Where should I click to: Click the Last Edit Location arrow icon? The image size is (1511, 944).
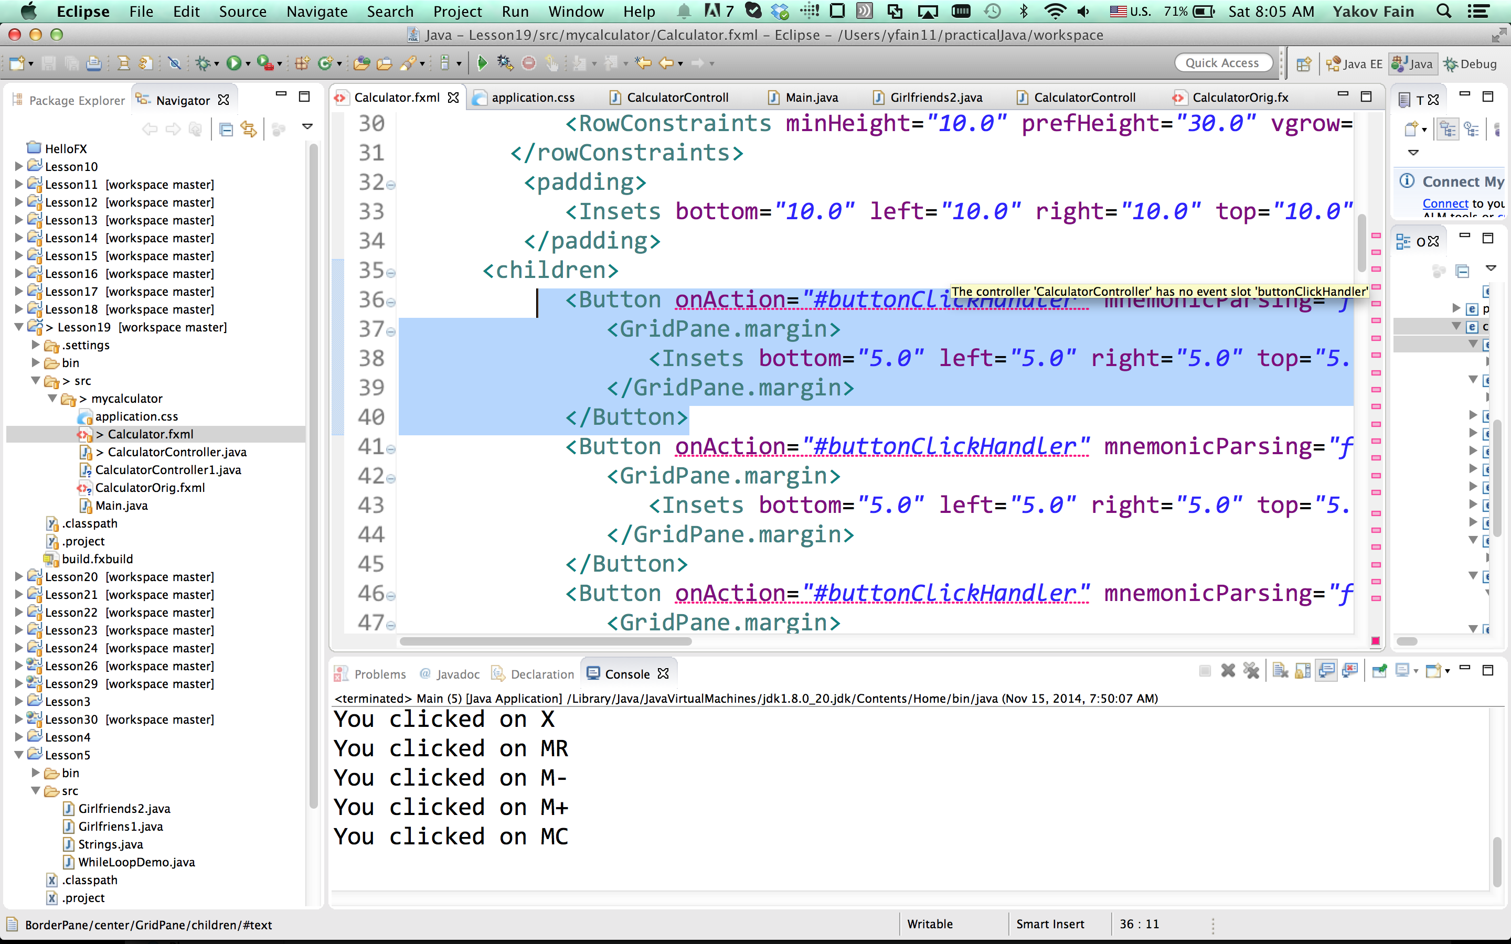pyautogui.click(x=643, y=63)
